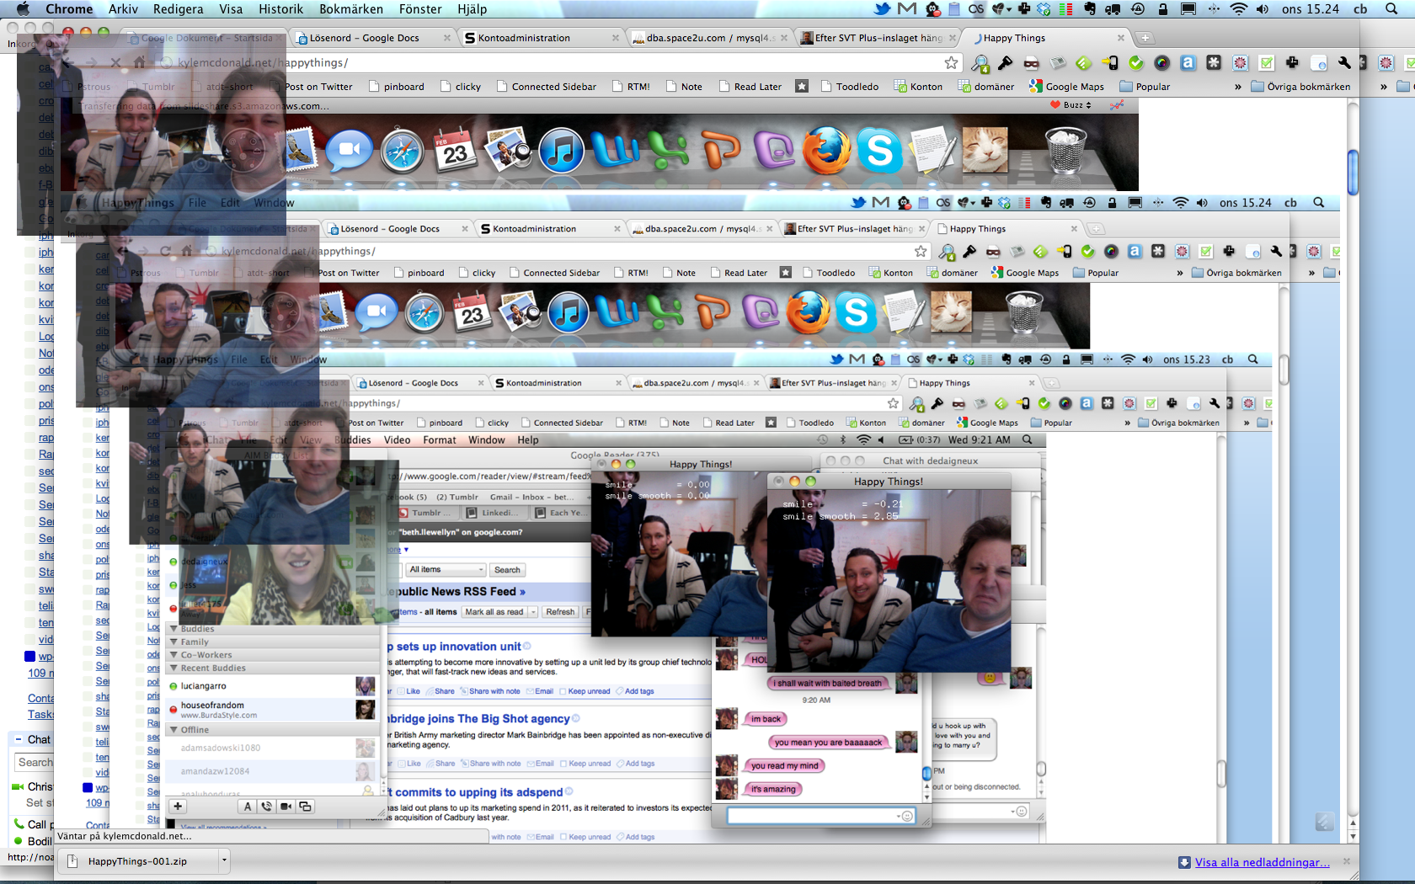The height and width of the screenshot is (884, 1415).
Task: Click the magnifier extension with the 4 badge
Action: pos(980,63)
